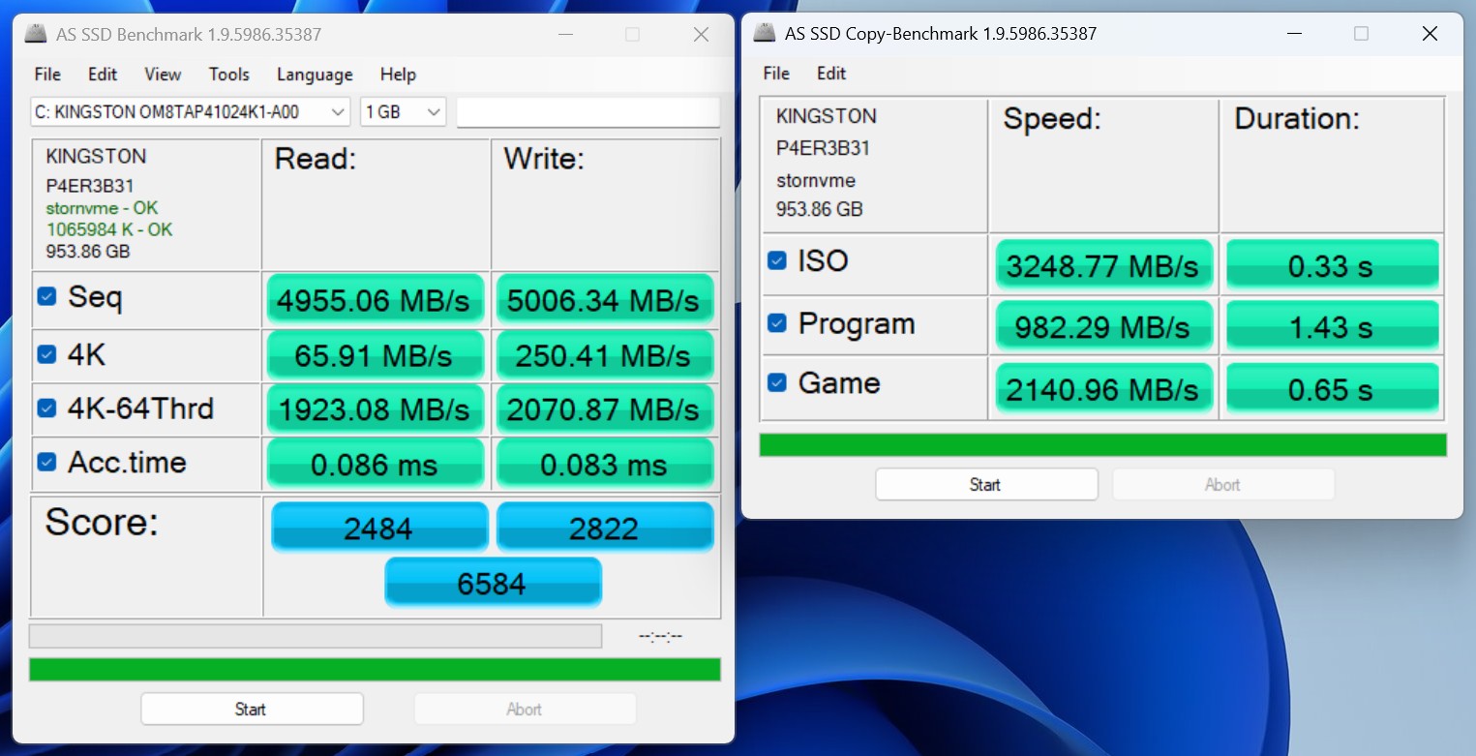Image resolution: width=1476 pixels, height=756 pixels.
Task: Disable the Game copy test checkbox
Action: point(776,383)
